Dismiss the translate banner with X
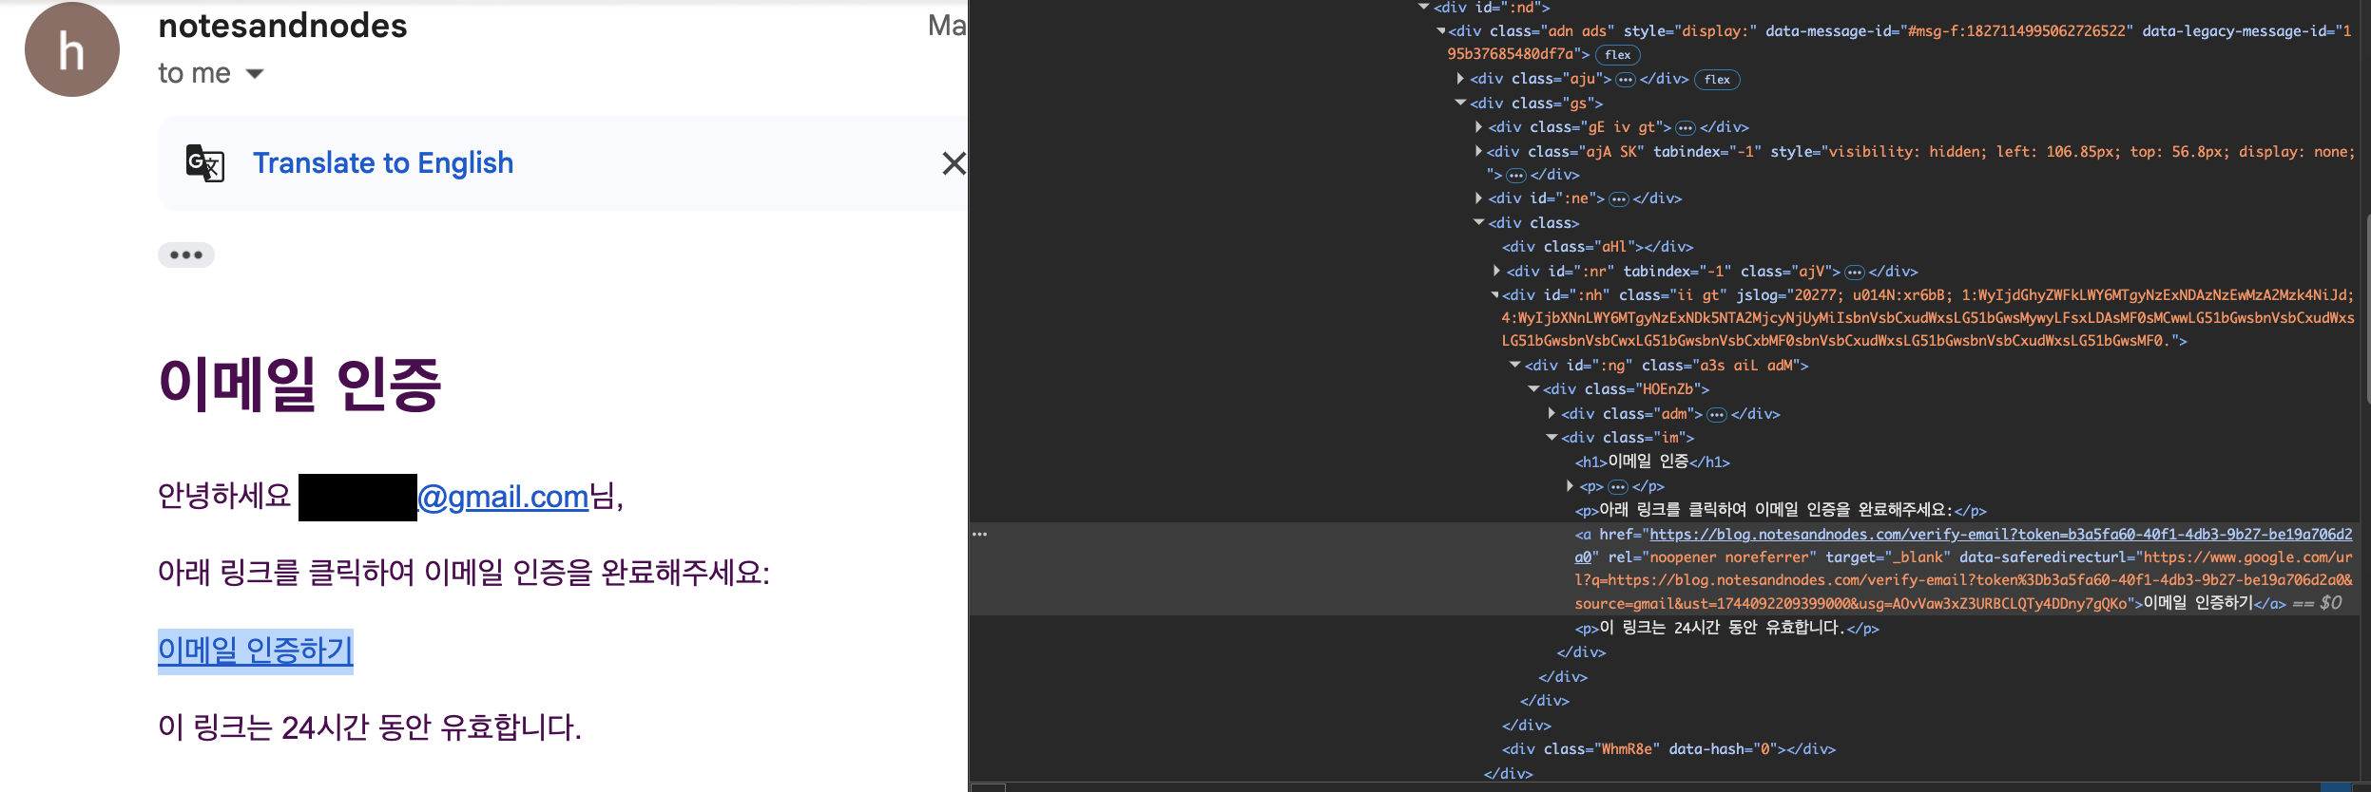The height and width of the screenshot is (792, 2371). (x=953, y=163)
